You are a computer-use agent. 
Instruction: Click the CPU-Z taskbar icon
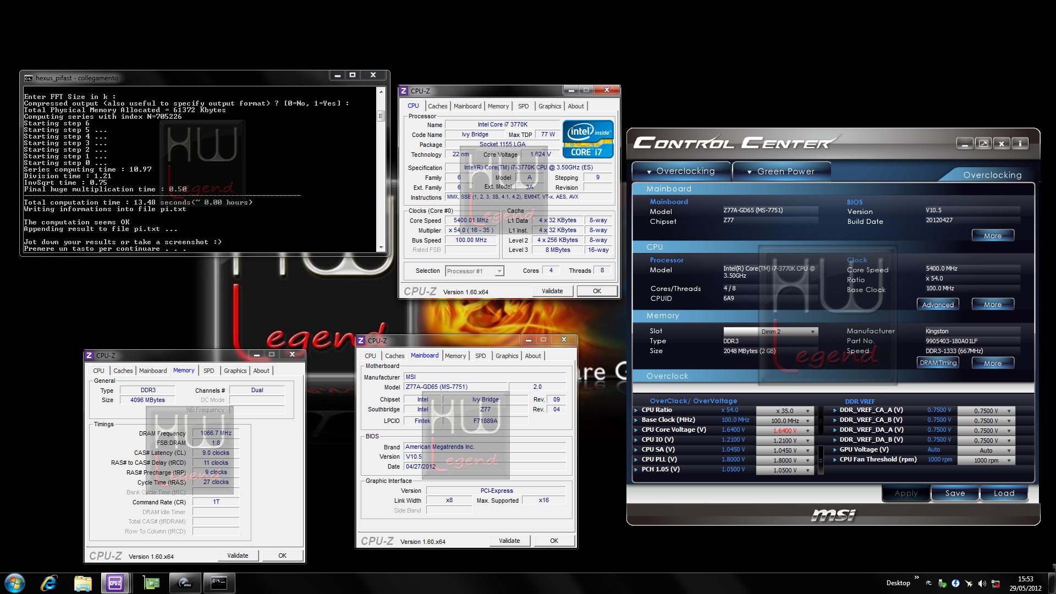(x=115, y=583)
